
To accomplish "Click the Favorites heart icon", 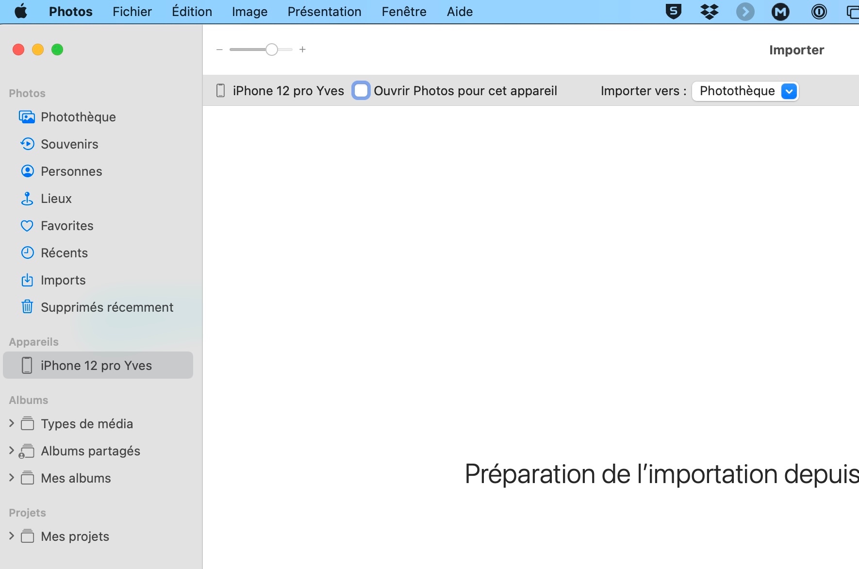I will click(27, 226).
